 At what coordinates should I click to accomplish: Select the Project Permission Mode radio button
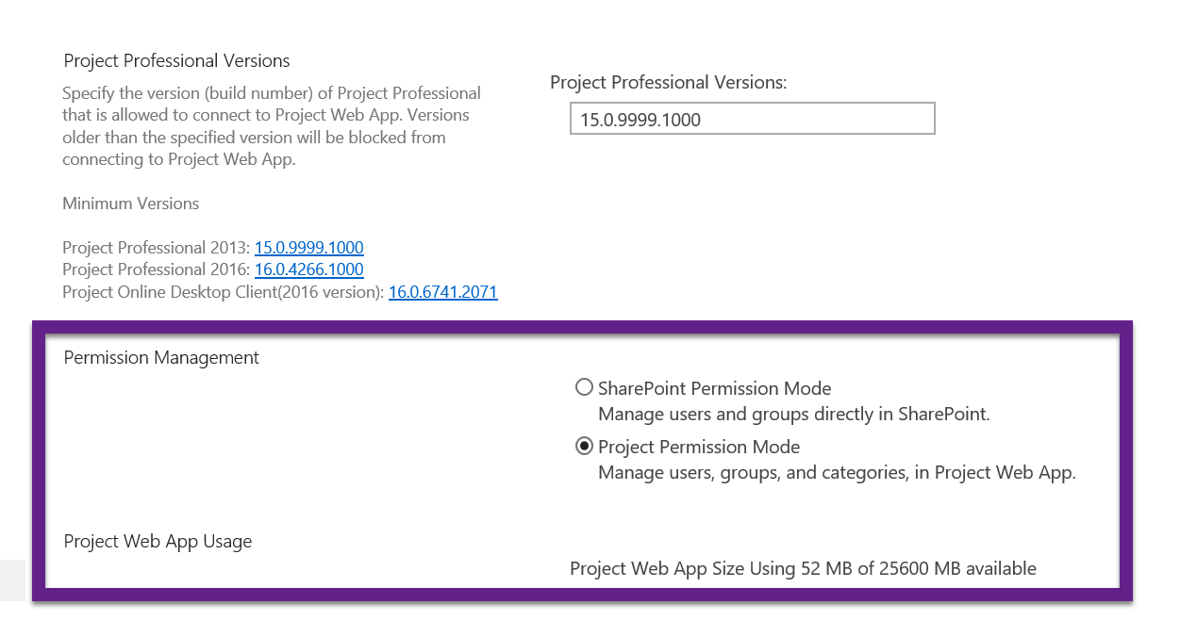584,446
